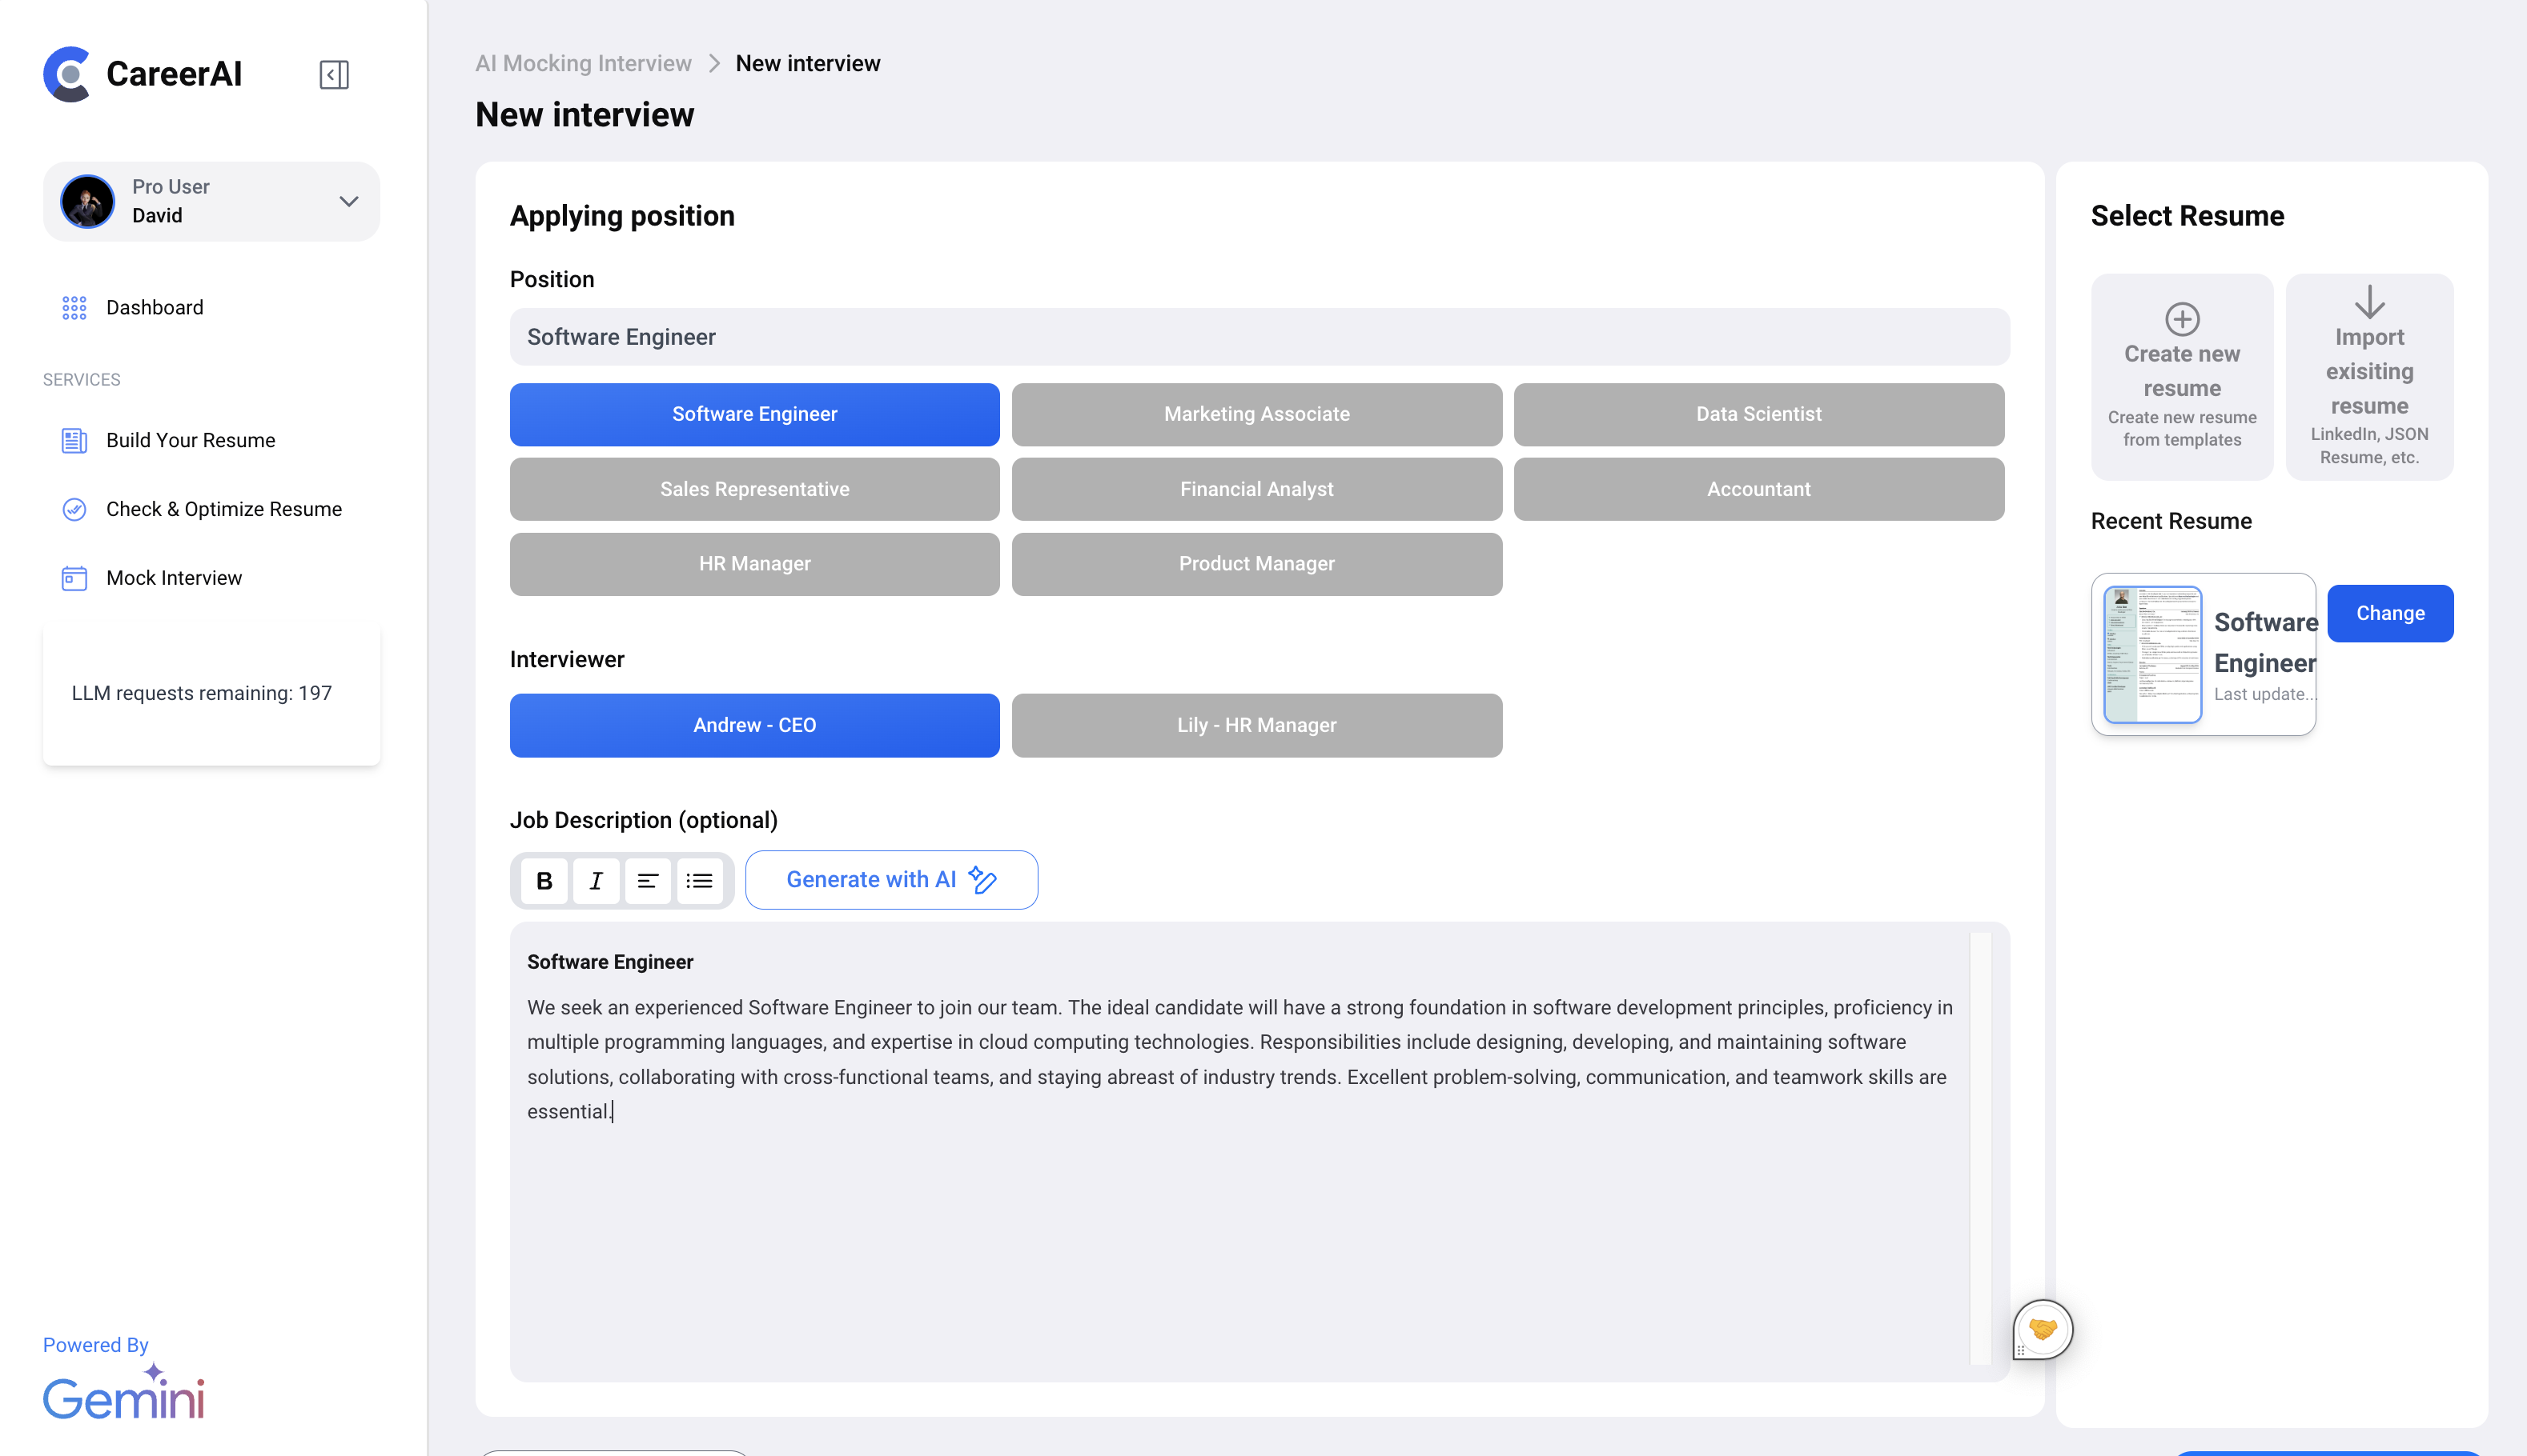Screen dimensions: 2527x1456
Task: Select Lily - HR Manager interviewer
Action: [1256, 725]
